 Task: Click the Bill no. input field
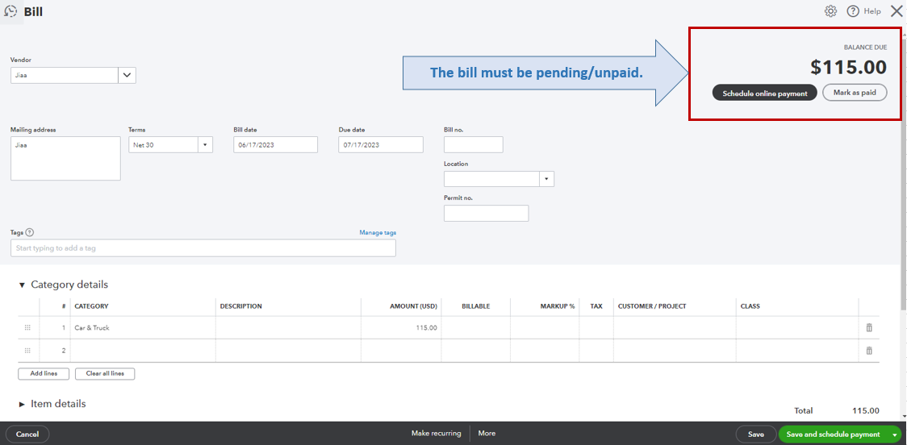(473, 145)
